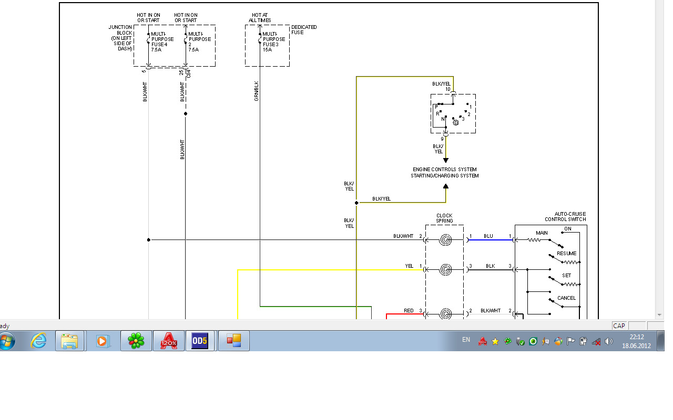Click 'SET' switch label

pyautogui.click(x=567, y=275)
